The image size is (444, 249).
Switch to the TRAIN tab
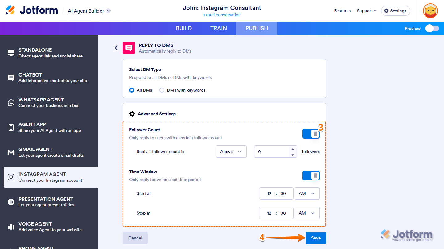click(x=219, y=28)
